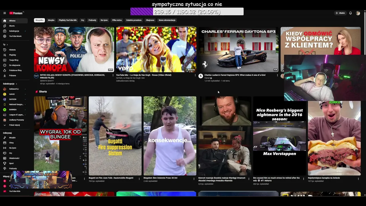Click the purple stream goal progress bar
Image resolution: width=366 pixels, height=206 pixels.
tap(187, 12)
